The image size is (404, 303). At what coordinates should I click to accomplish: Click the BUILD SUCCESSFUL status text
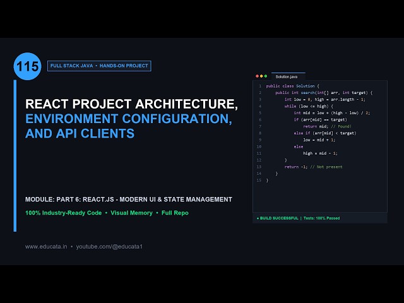click(278, 218)
